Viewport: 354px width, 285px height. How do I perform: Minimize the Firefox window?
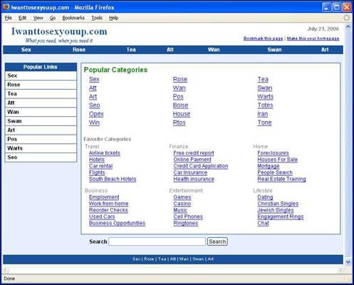point(326,7)
